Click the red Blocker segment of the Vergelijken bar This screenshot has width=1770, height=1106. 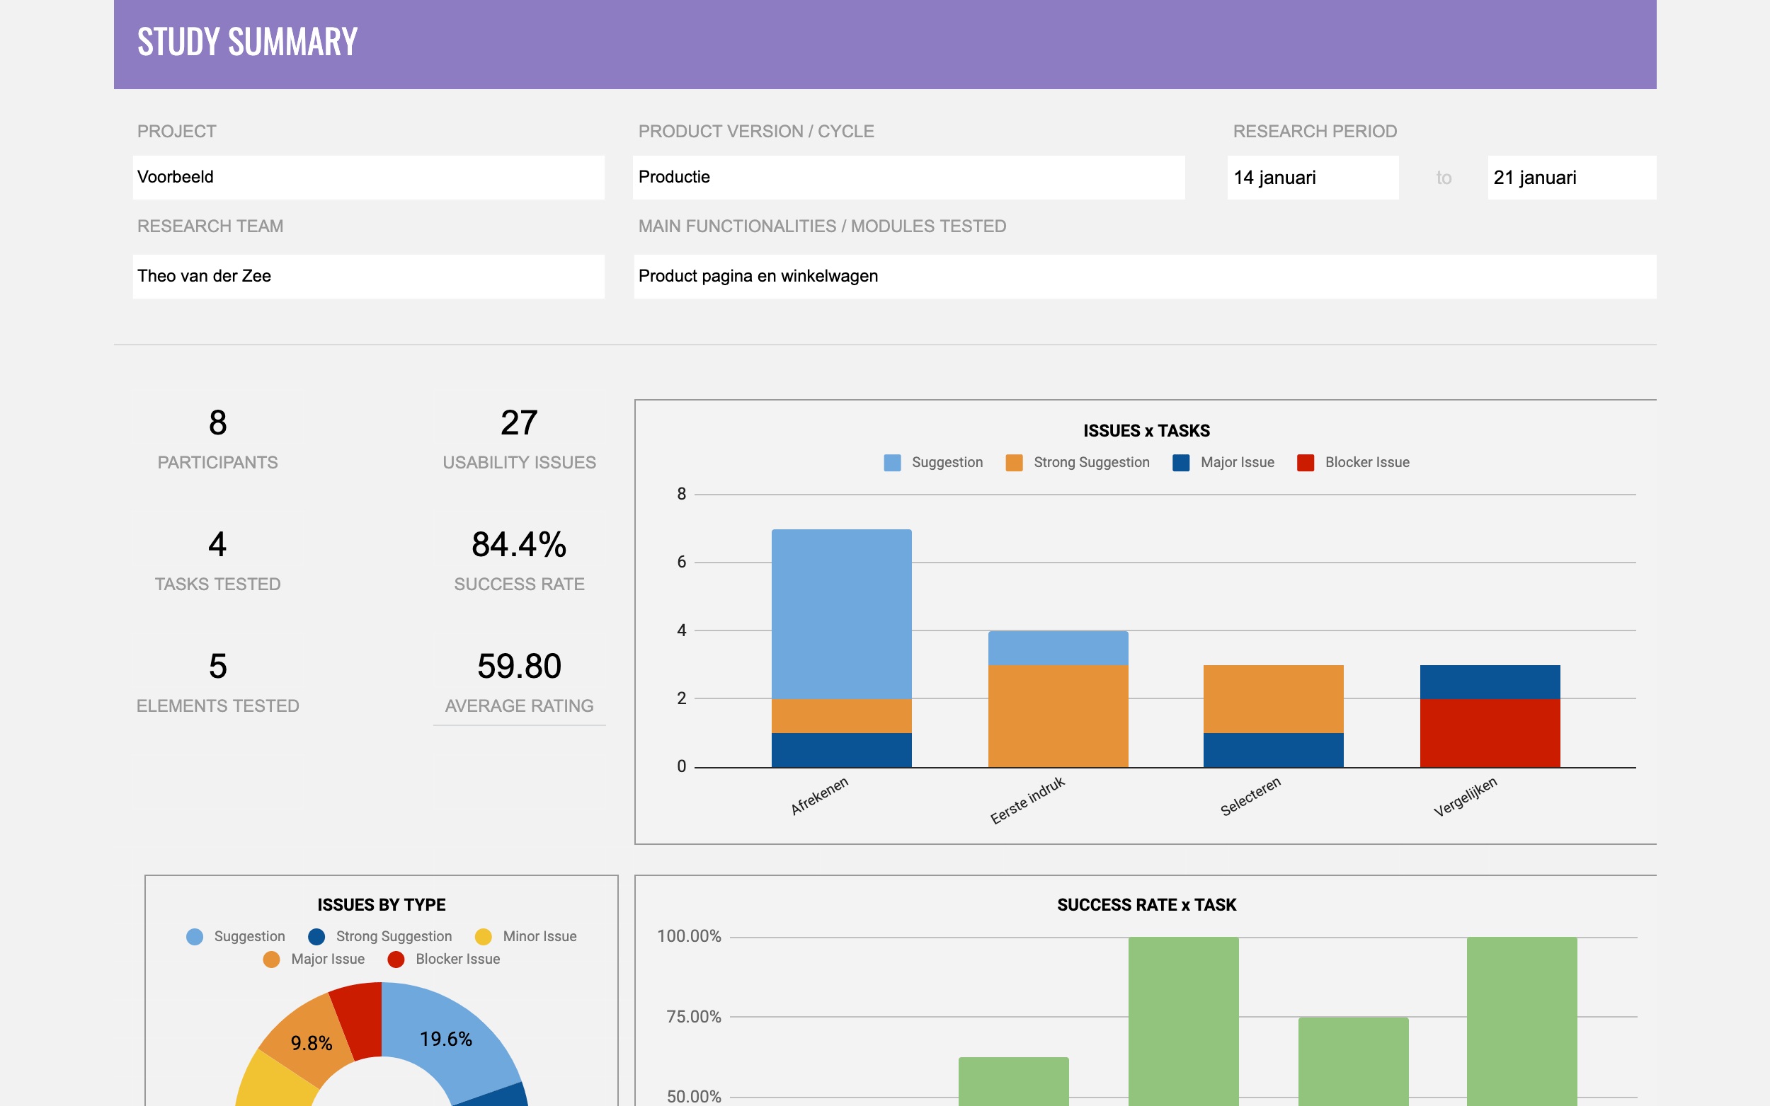click(1490, 733)
